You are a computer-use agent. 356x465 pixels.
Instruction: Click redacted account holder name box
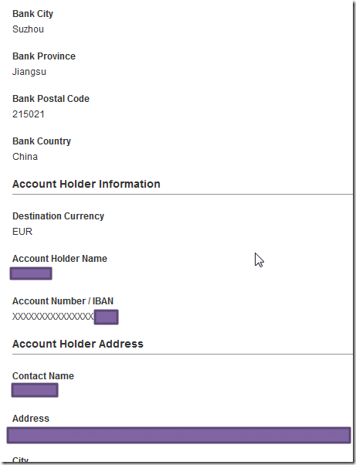tap(31, 273)
